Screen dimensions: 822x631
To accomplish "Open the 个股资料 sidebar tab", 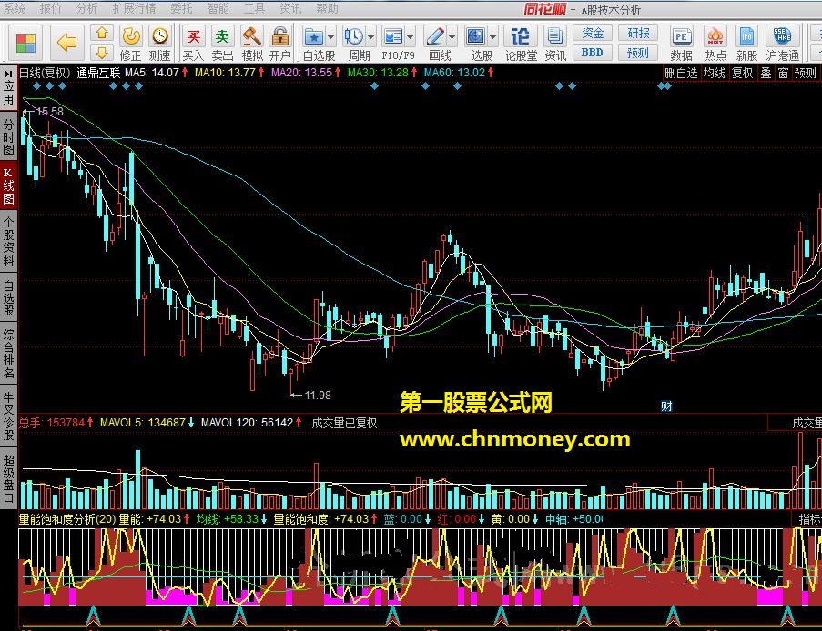I will point(8,242).
